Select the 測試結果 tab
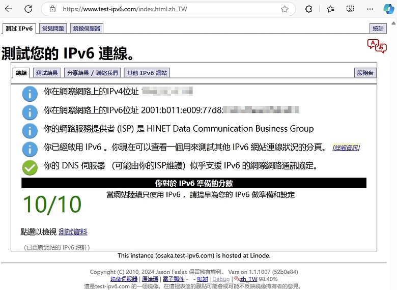Image resolution: width=397 pixels, height=290 pixels. point(47,73)
